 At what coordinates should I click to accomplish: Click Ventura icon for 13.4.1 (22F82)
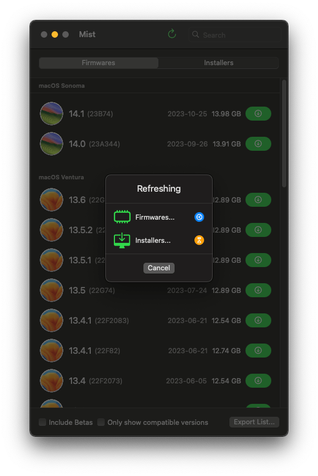(x=52, y=351)
